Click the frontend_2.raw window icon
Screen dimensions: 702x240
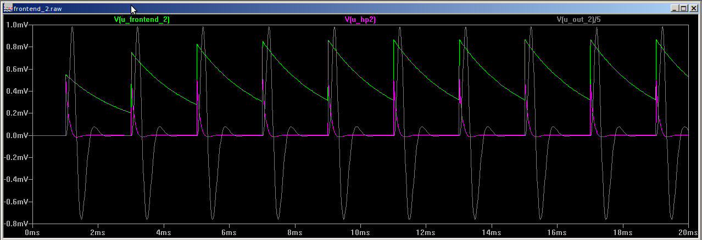pyautogui.click(x=8, y=8)
